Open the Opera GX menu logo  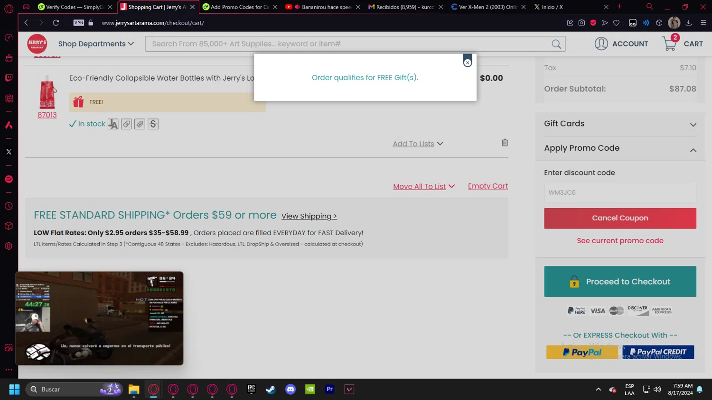pos(9,9)
